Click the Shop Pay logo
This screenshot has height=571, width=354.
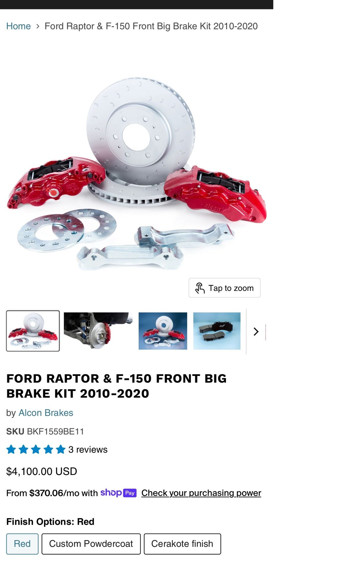click(118, 493)
